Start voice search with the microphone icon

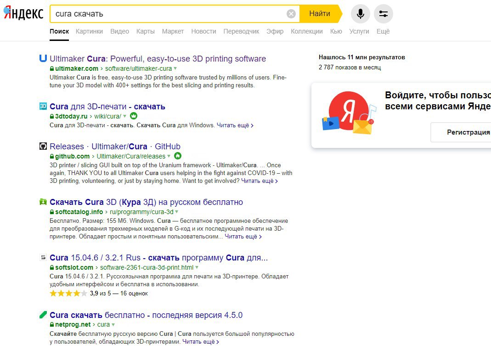click(361, 14)
